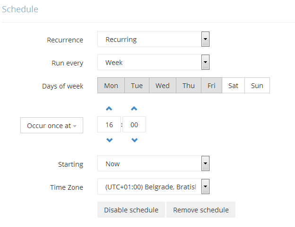
Task: Expand the Run every dropdown
Action: [153, 62]
